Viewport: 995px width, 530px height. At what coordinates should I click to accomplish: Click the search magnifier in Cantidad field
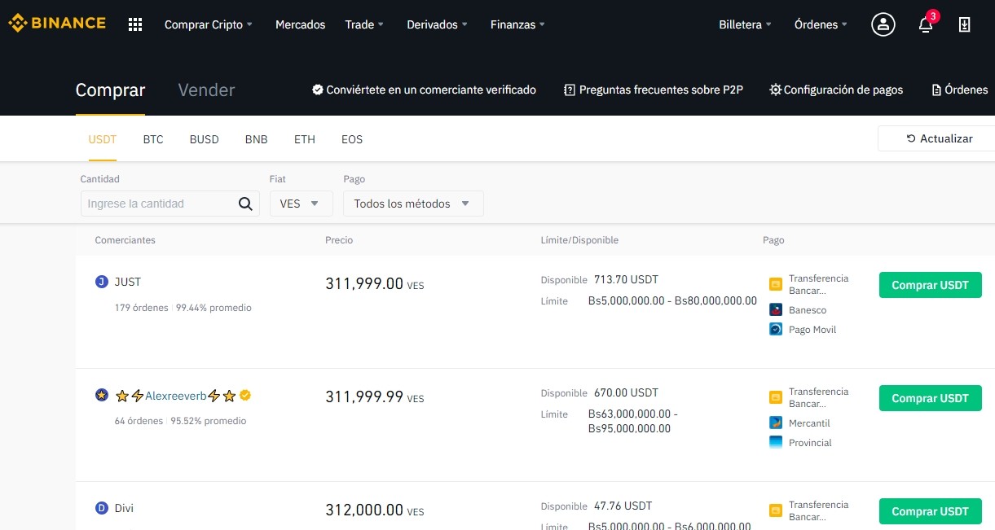point(245,204)
